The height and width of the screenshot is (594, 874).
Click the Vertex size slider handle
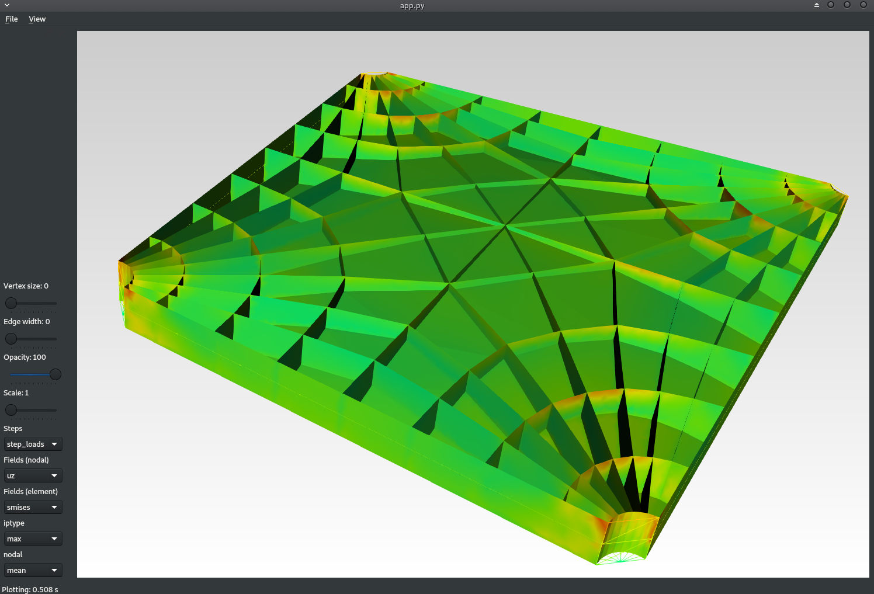pyautogui.click(x=11, y=303)
